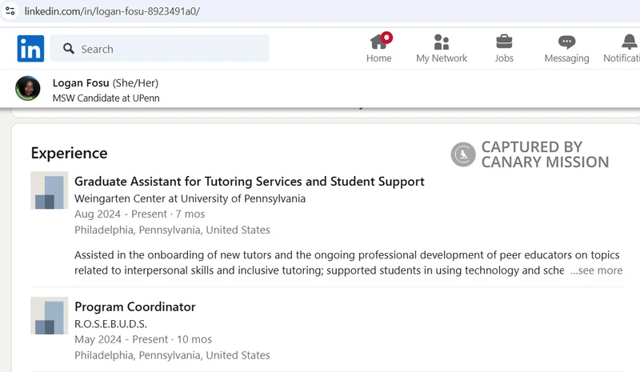Click the browser URL address bar
The height and width of the screenshot is (372, 640).
[320, 11]
